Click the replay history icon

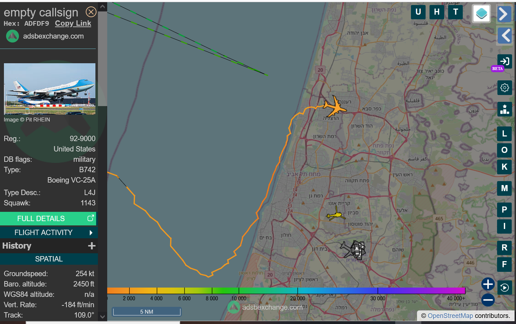(504, 288)
